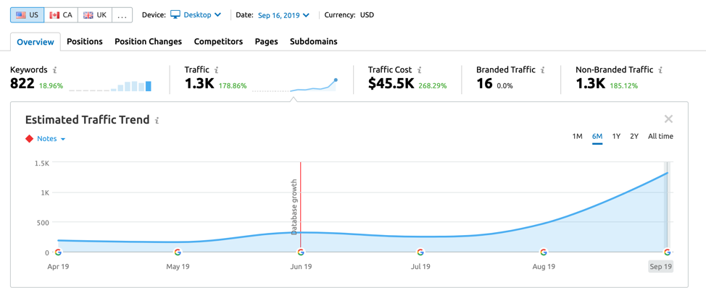706x298 pixels.
Task: Switch to the UK database
Action: 94,15
